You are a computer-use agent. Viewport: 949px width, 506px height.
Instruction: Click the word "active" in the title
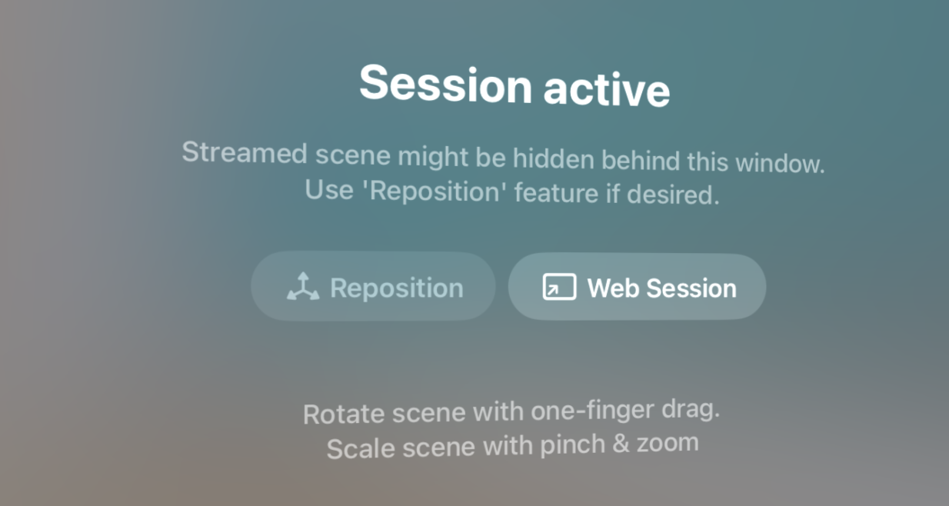[x=607, y=89]
